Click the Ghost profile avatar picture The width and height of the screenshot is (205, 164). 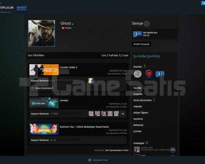(x=41, y=33)
